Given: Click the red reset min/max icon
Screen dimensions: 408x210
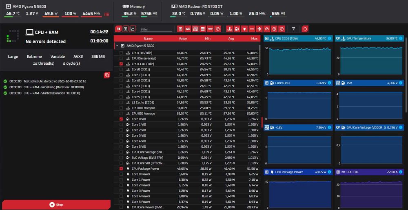Looking at the screenshot, I should pyautogui.click(x=305, y=29).
